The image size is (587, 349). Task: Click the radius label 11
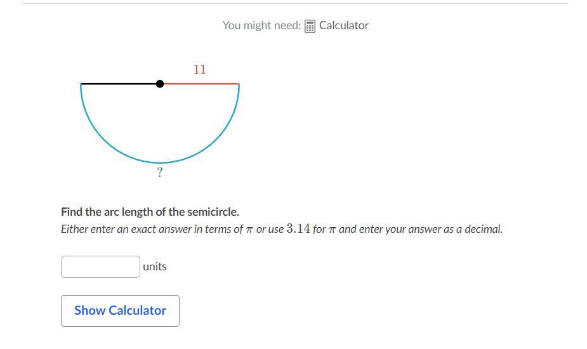199,69
